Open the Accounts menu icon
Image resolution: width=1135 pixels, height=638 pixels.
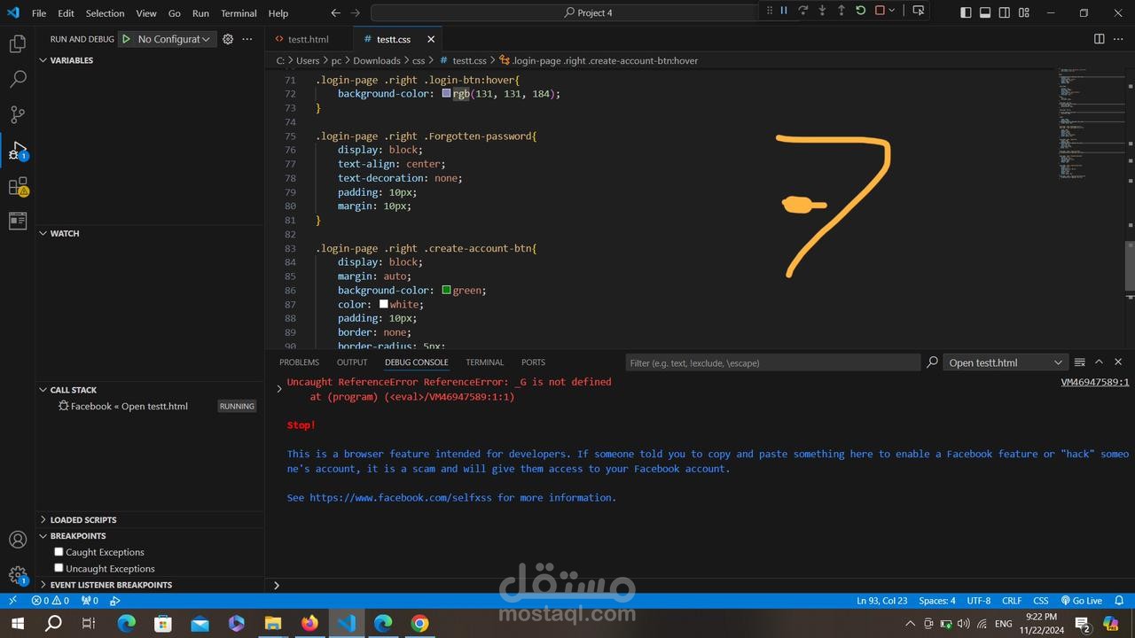(x=18, y=540)
